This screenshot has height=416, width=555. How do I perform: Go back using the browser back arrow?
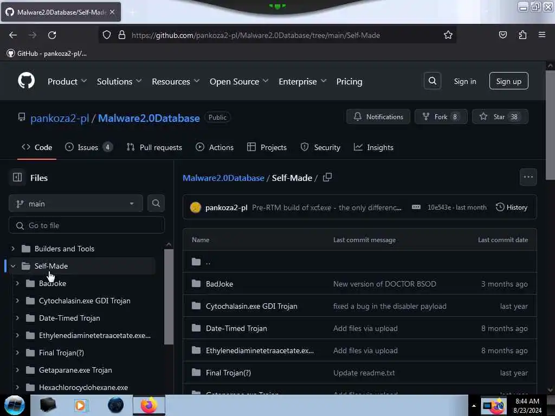13,35
